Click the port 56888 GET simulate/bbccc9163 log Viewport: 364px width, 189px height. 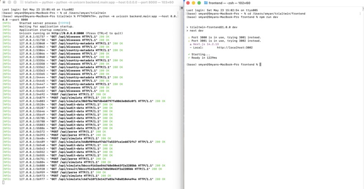84,166
